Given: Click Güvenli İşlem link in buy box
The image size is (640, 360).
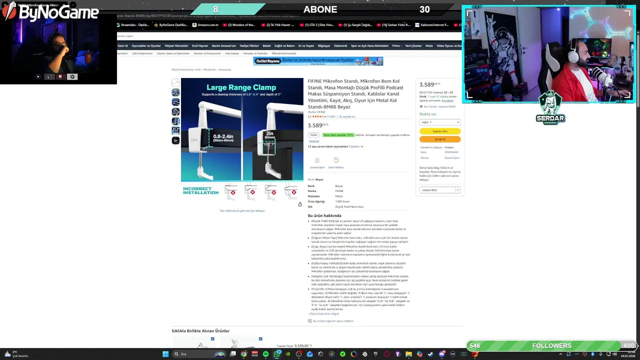Looking at the screenshot, I should (452, 157).
